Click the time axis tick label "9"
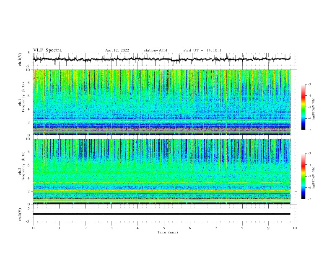332x256 pixels. tap(268, 228)
